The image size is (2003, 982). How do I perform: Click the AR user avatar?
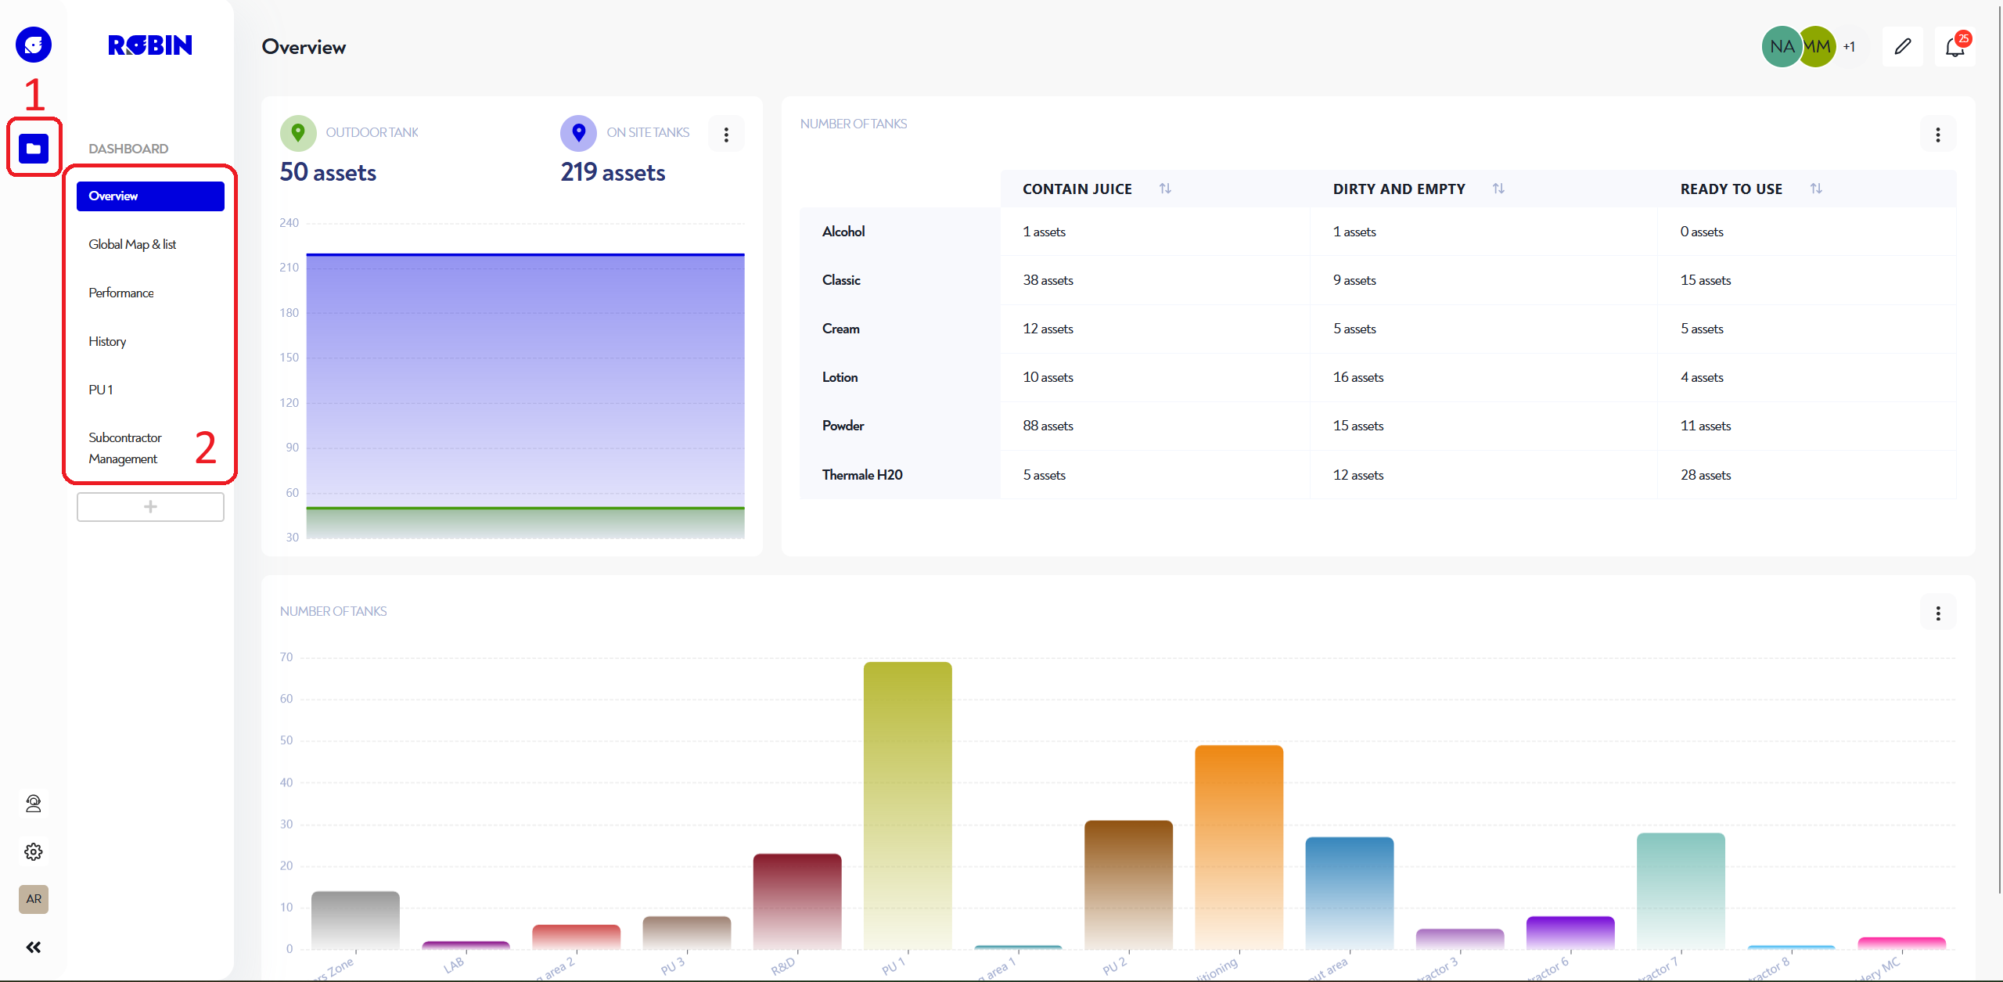pyautogui.click(x=34, y=899)
